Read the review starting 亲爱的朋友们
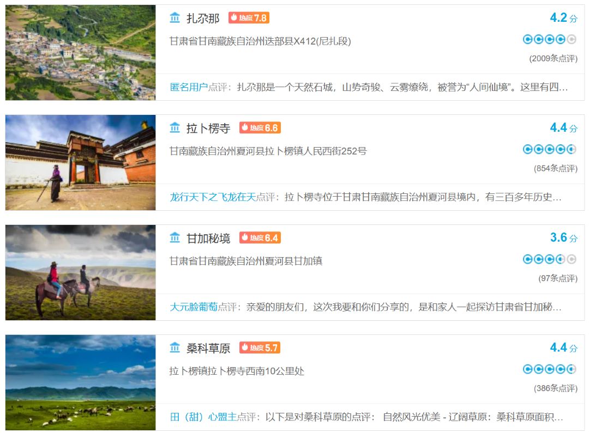This screenshot has width=589, height=433. coord(404,307)
